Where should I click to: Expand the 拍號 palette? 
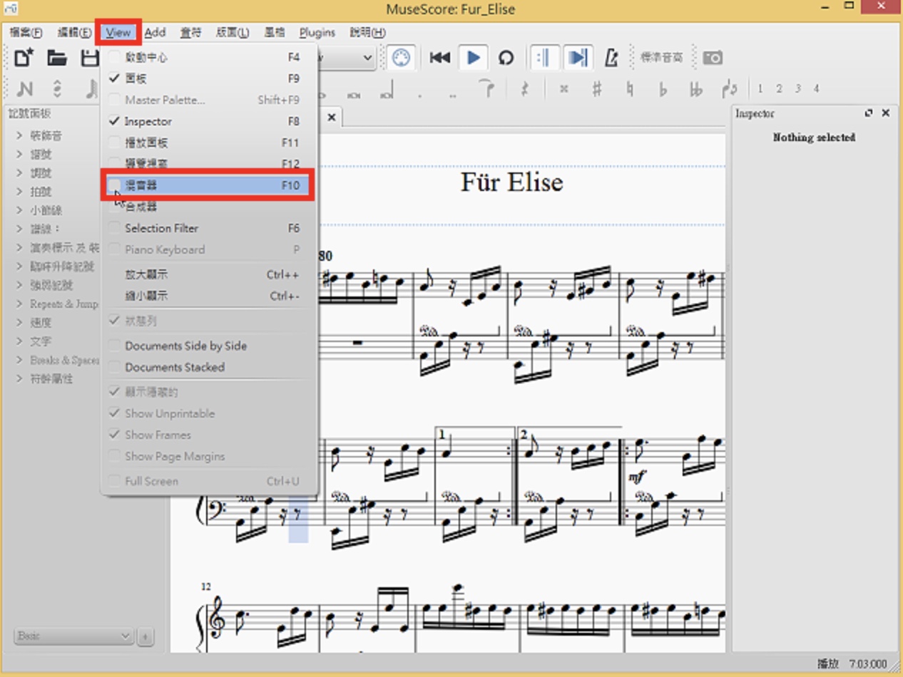click(41, 192)
